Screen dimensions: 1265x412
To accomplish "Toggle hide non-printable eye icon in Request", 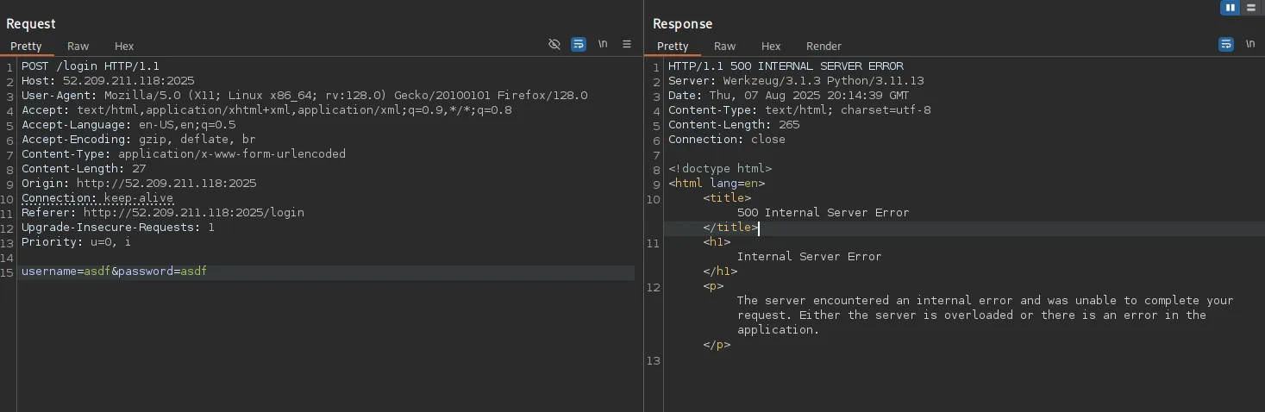I will (x=554, y=45).
